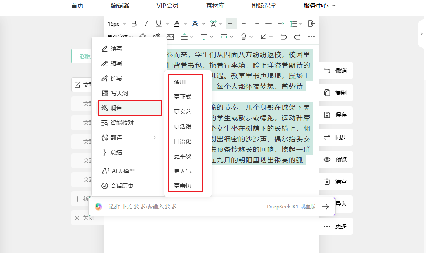Apply italic formatting

point(146,24)
